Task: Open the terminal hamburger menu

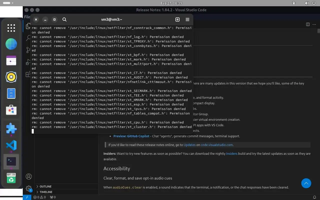Action: coord(187,19)
